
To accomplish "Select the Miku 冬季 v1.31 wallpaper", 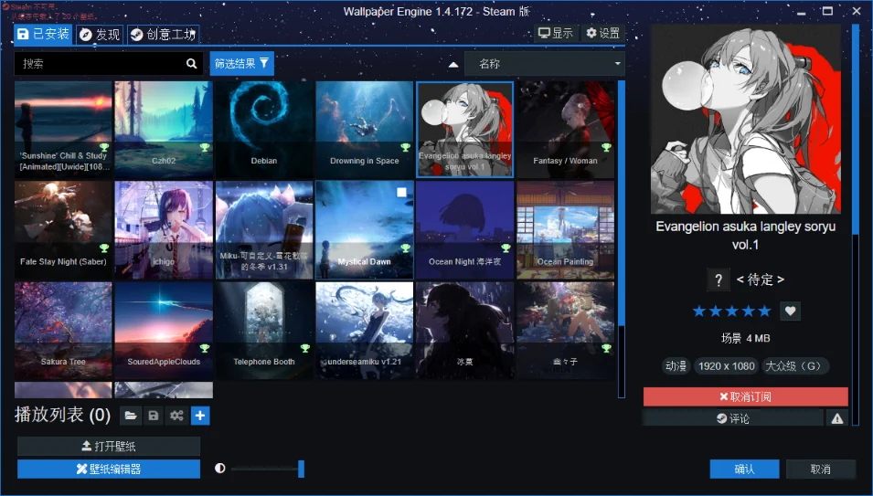I will click(264, 230).
